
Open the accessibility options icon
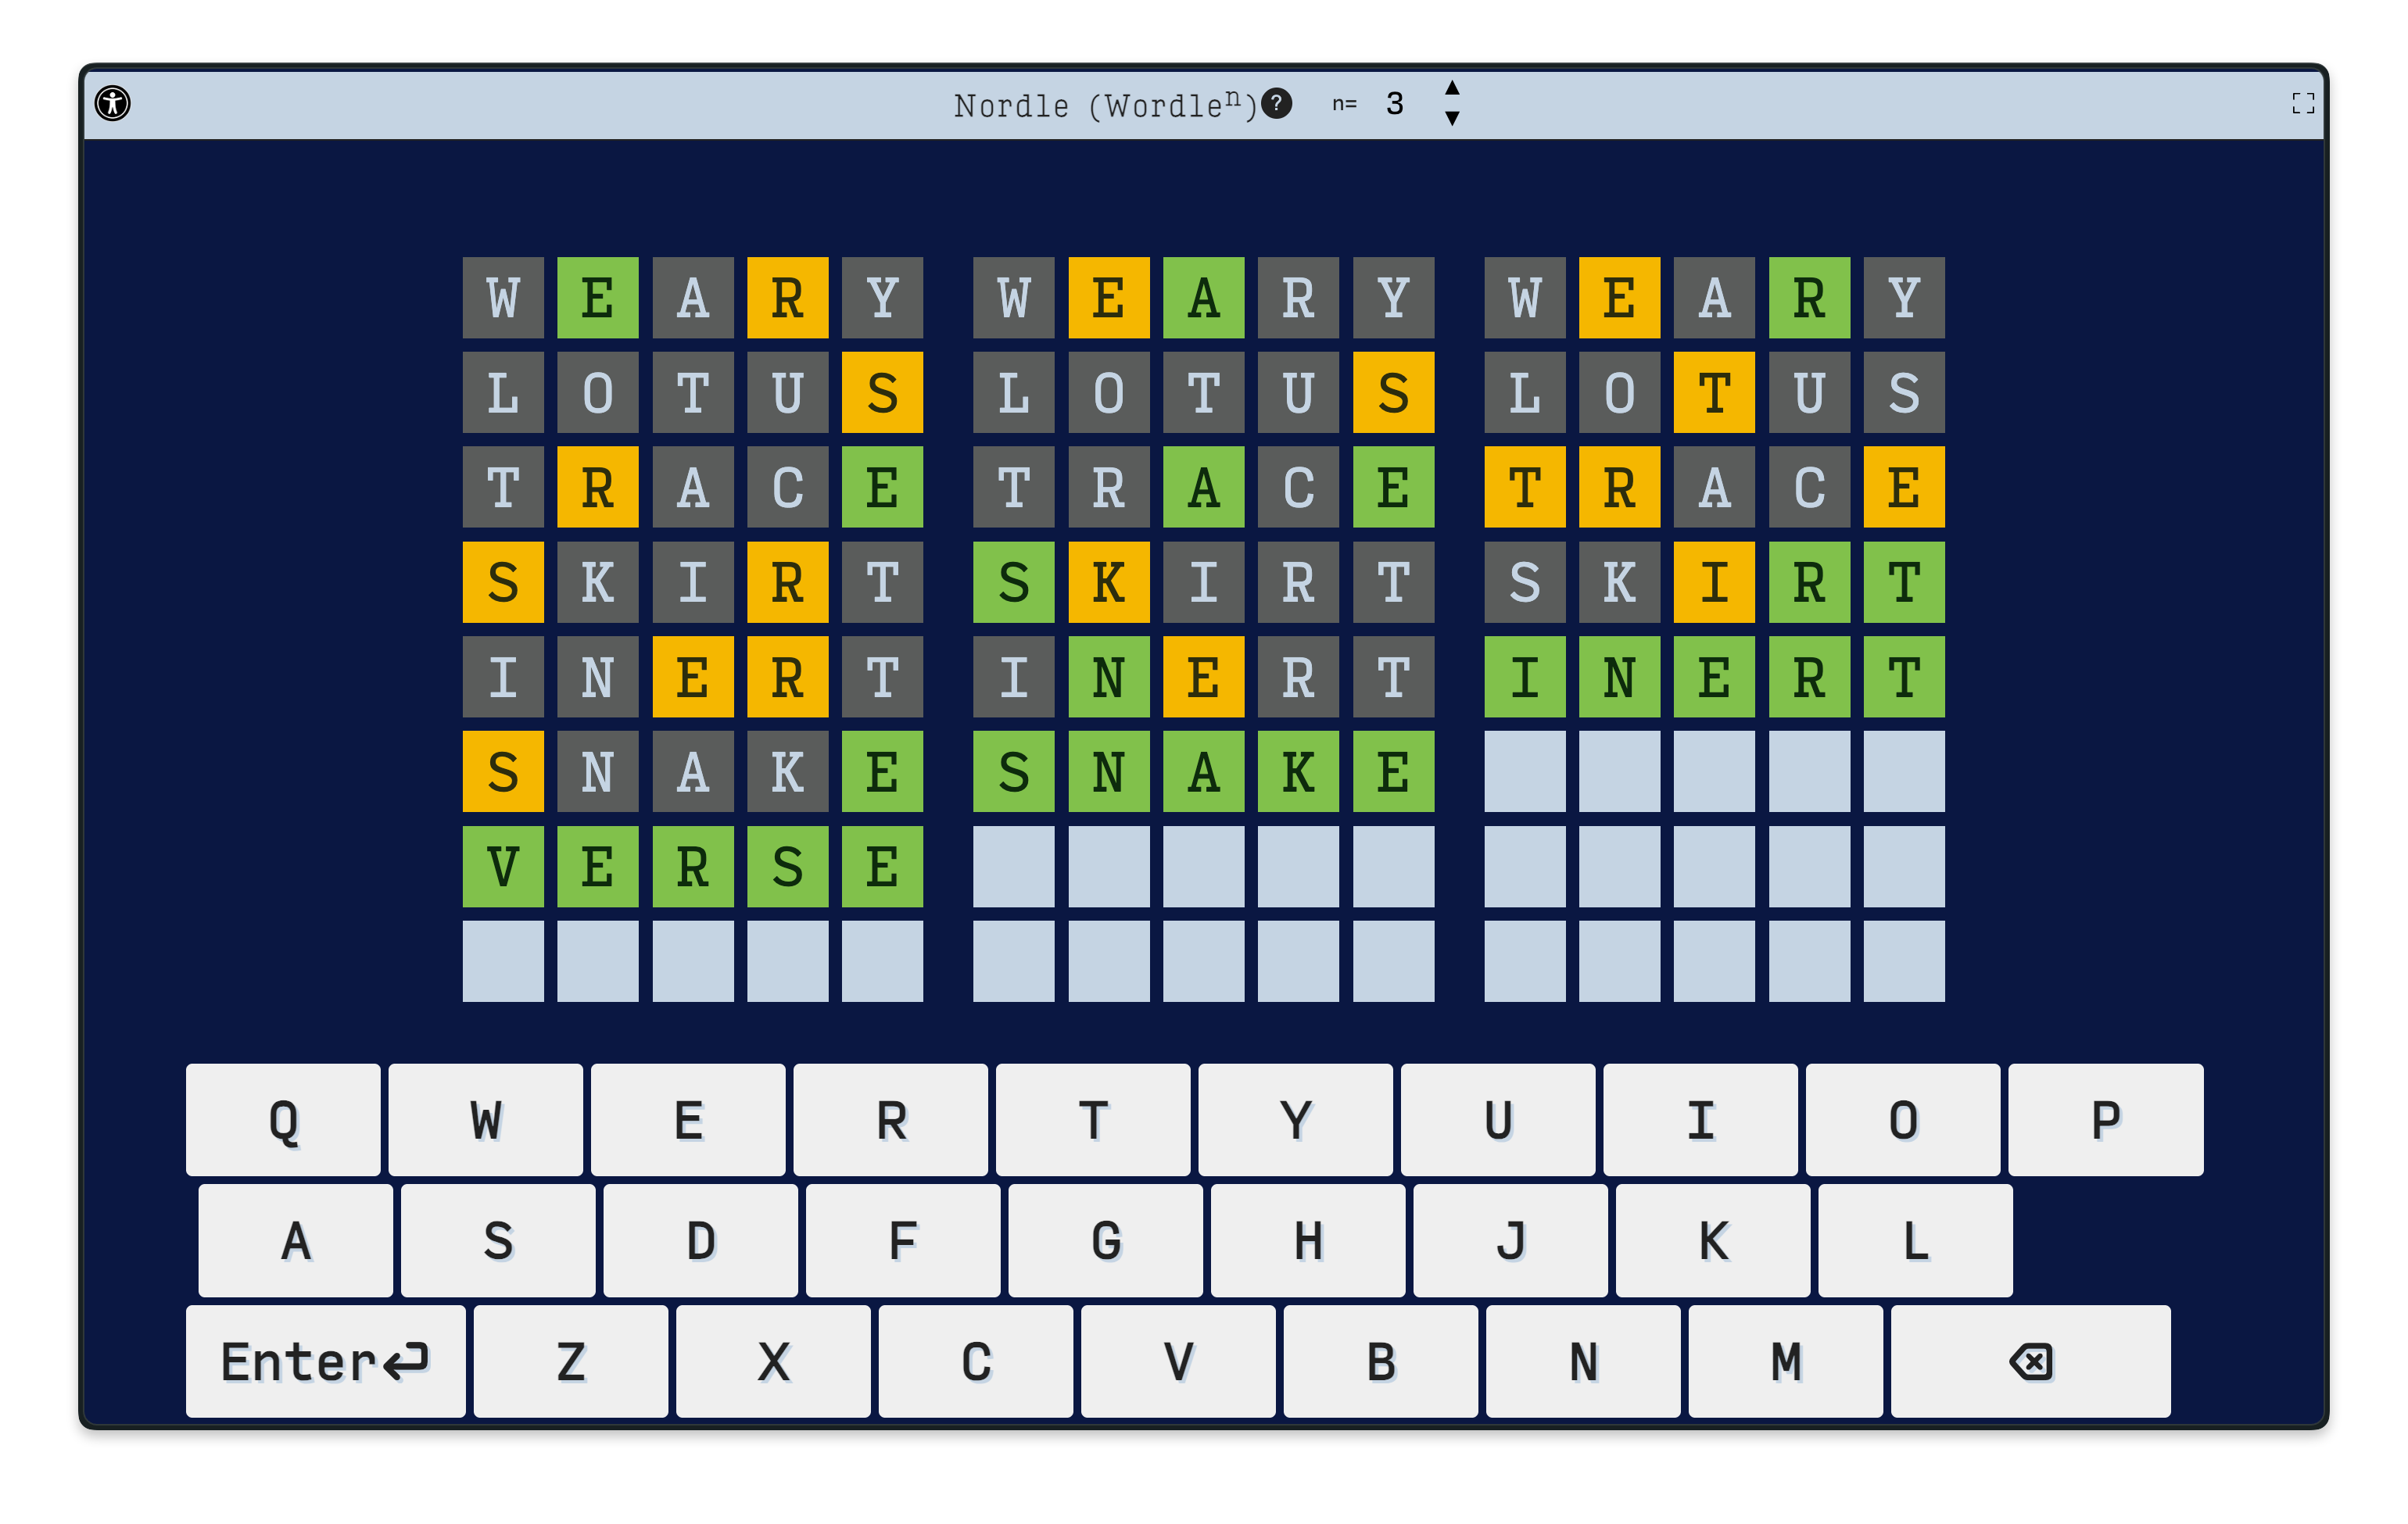[x=113, y=103]
